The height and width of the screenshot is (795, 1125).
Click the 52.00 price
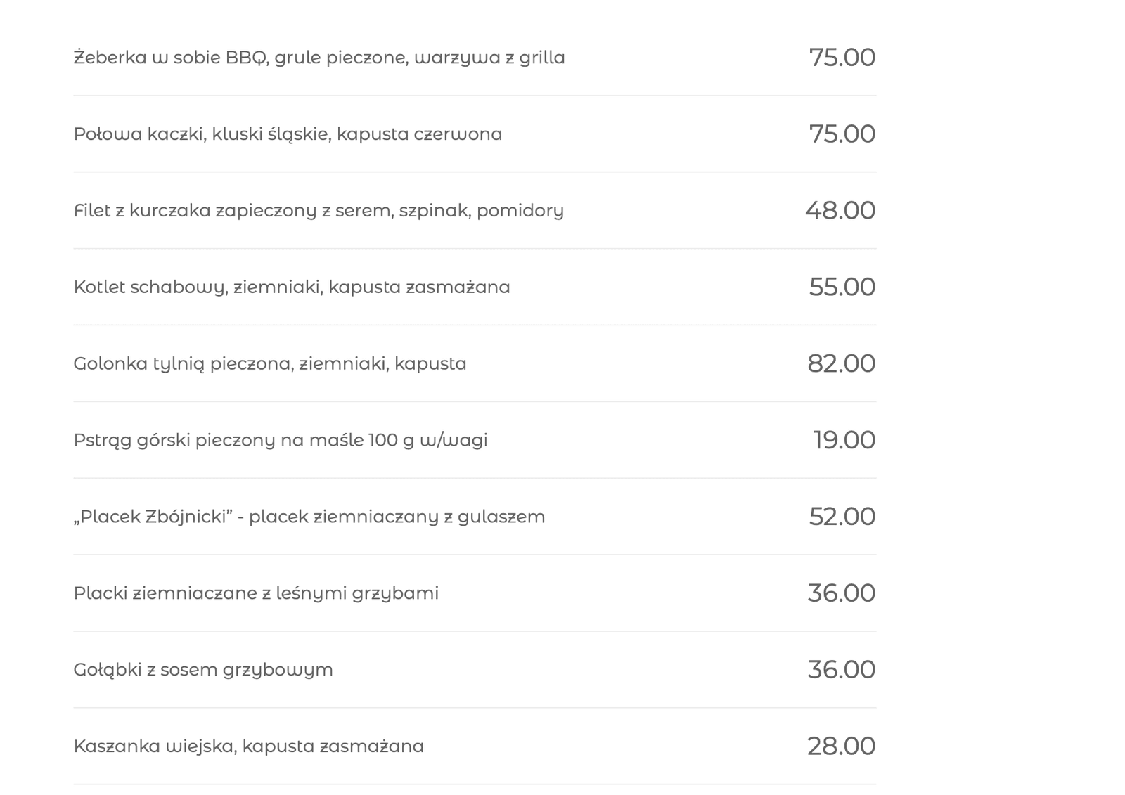pos(842,517)
